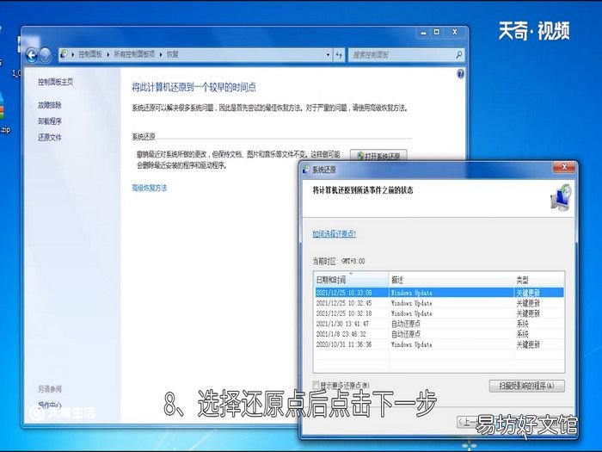The height and width of the screenshot is (452, 602).
Task: Select restore point 2021/12/25 10:32:45
Action: (439, 303)
